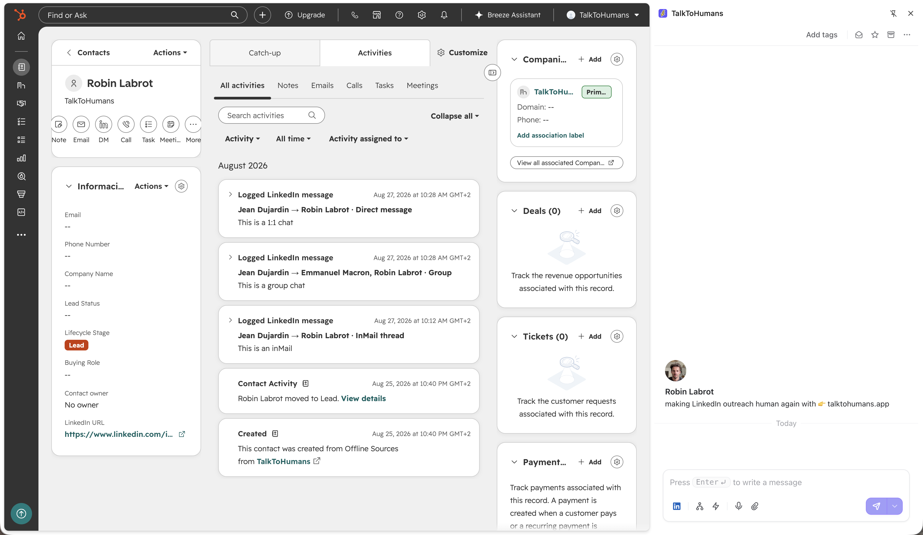Click the plus create button in the top bar

(x=262, y=15)
